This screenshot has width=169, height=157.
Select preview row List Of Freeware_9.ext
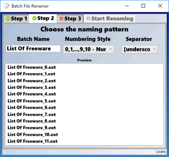[32, 128]
